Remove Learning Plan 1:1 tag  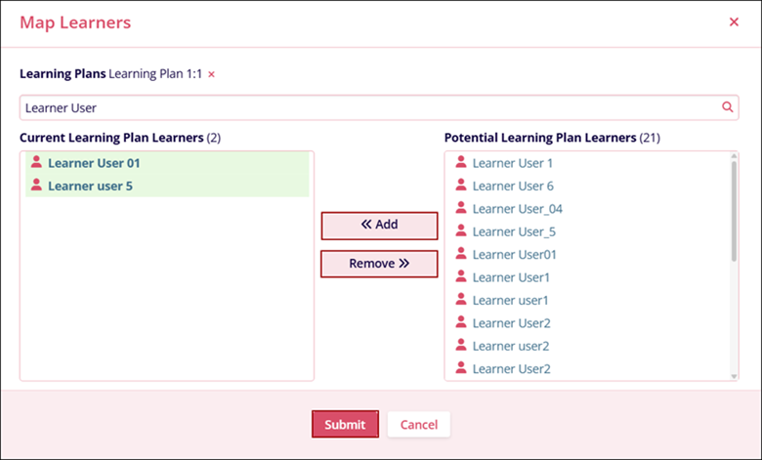click(211, 74)
